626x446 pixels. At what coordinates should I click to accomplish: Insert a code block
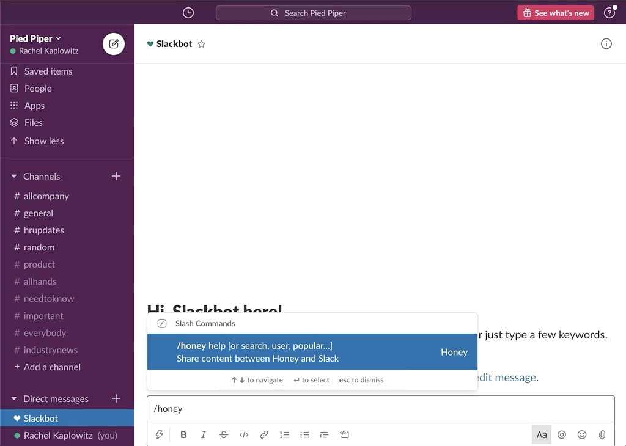[x=344, y=434]
